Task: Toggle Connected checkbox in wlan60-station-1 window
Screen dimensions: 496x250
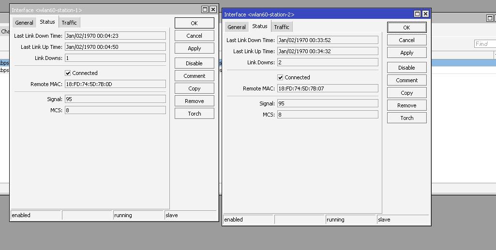Action: (x=68, y=73)
